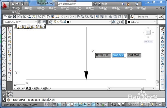Viewport: 167px width, 108px height.
Task: Click the Copy icon in standard toolbar
Action: [x=44, y=17]
